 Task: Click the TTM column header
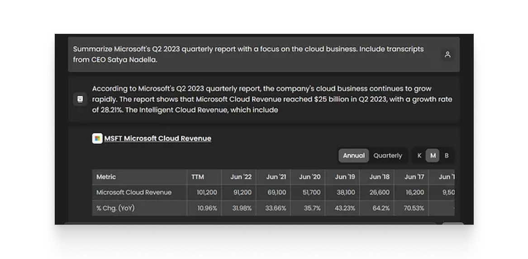(198, 177)
